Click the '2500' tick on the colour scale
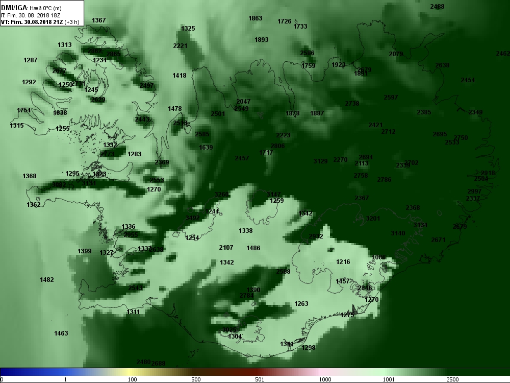The image size is (510, 383). coord(453,379)
